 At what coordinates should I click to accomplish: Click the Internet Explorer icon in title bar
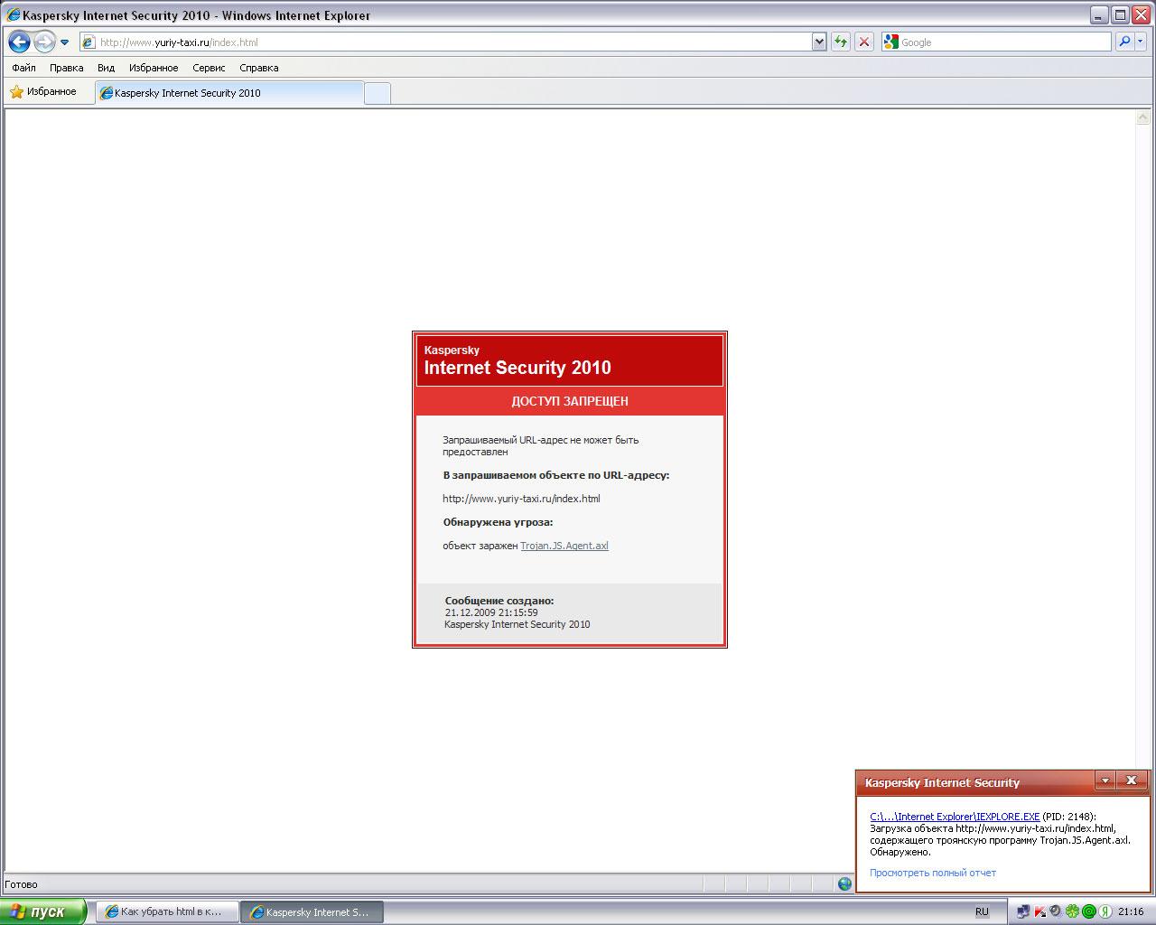13,14
